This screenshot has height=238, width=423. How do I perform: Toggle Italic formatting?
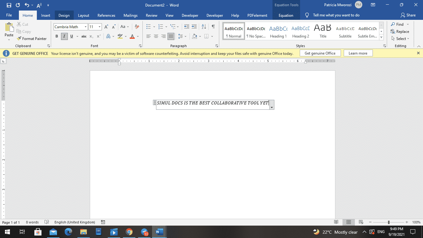[x=64, y=36]
